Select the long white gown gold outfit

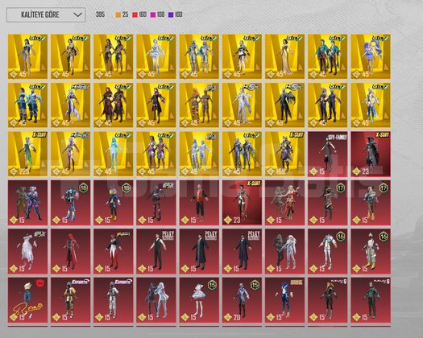coord(242,105)
